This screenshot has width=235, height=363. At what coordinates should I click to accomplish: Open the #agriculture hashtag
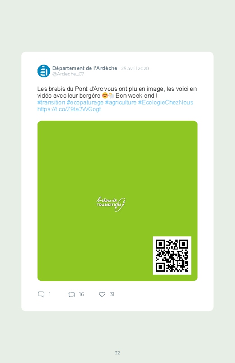(121, 102)
